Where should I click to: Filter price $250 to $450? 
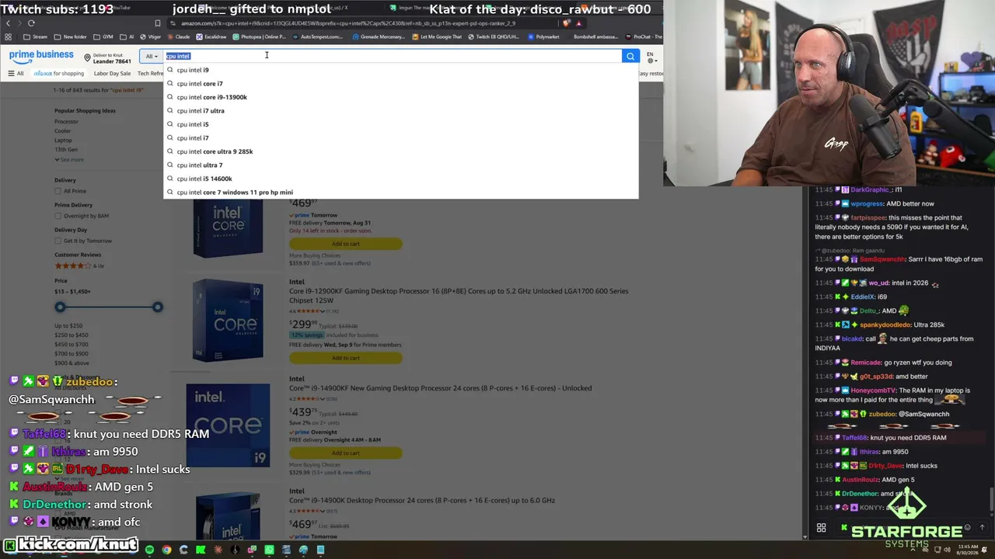(71, 335)
